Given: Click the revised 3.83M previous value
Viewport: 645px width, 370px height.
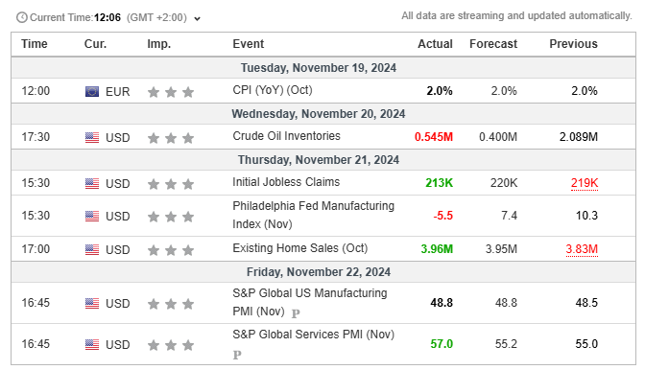Looking at the screenshot, I should click(582, 249).
